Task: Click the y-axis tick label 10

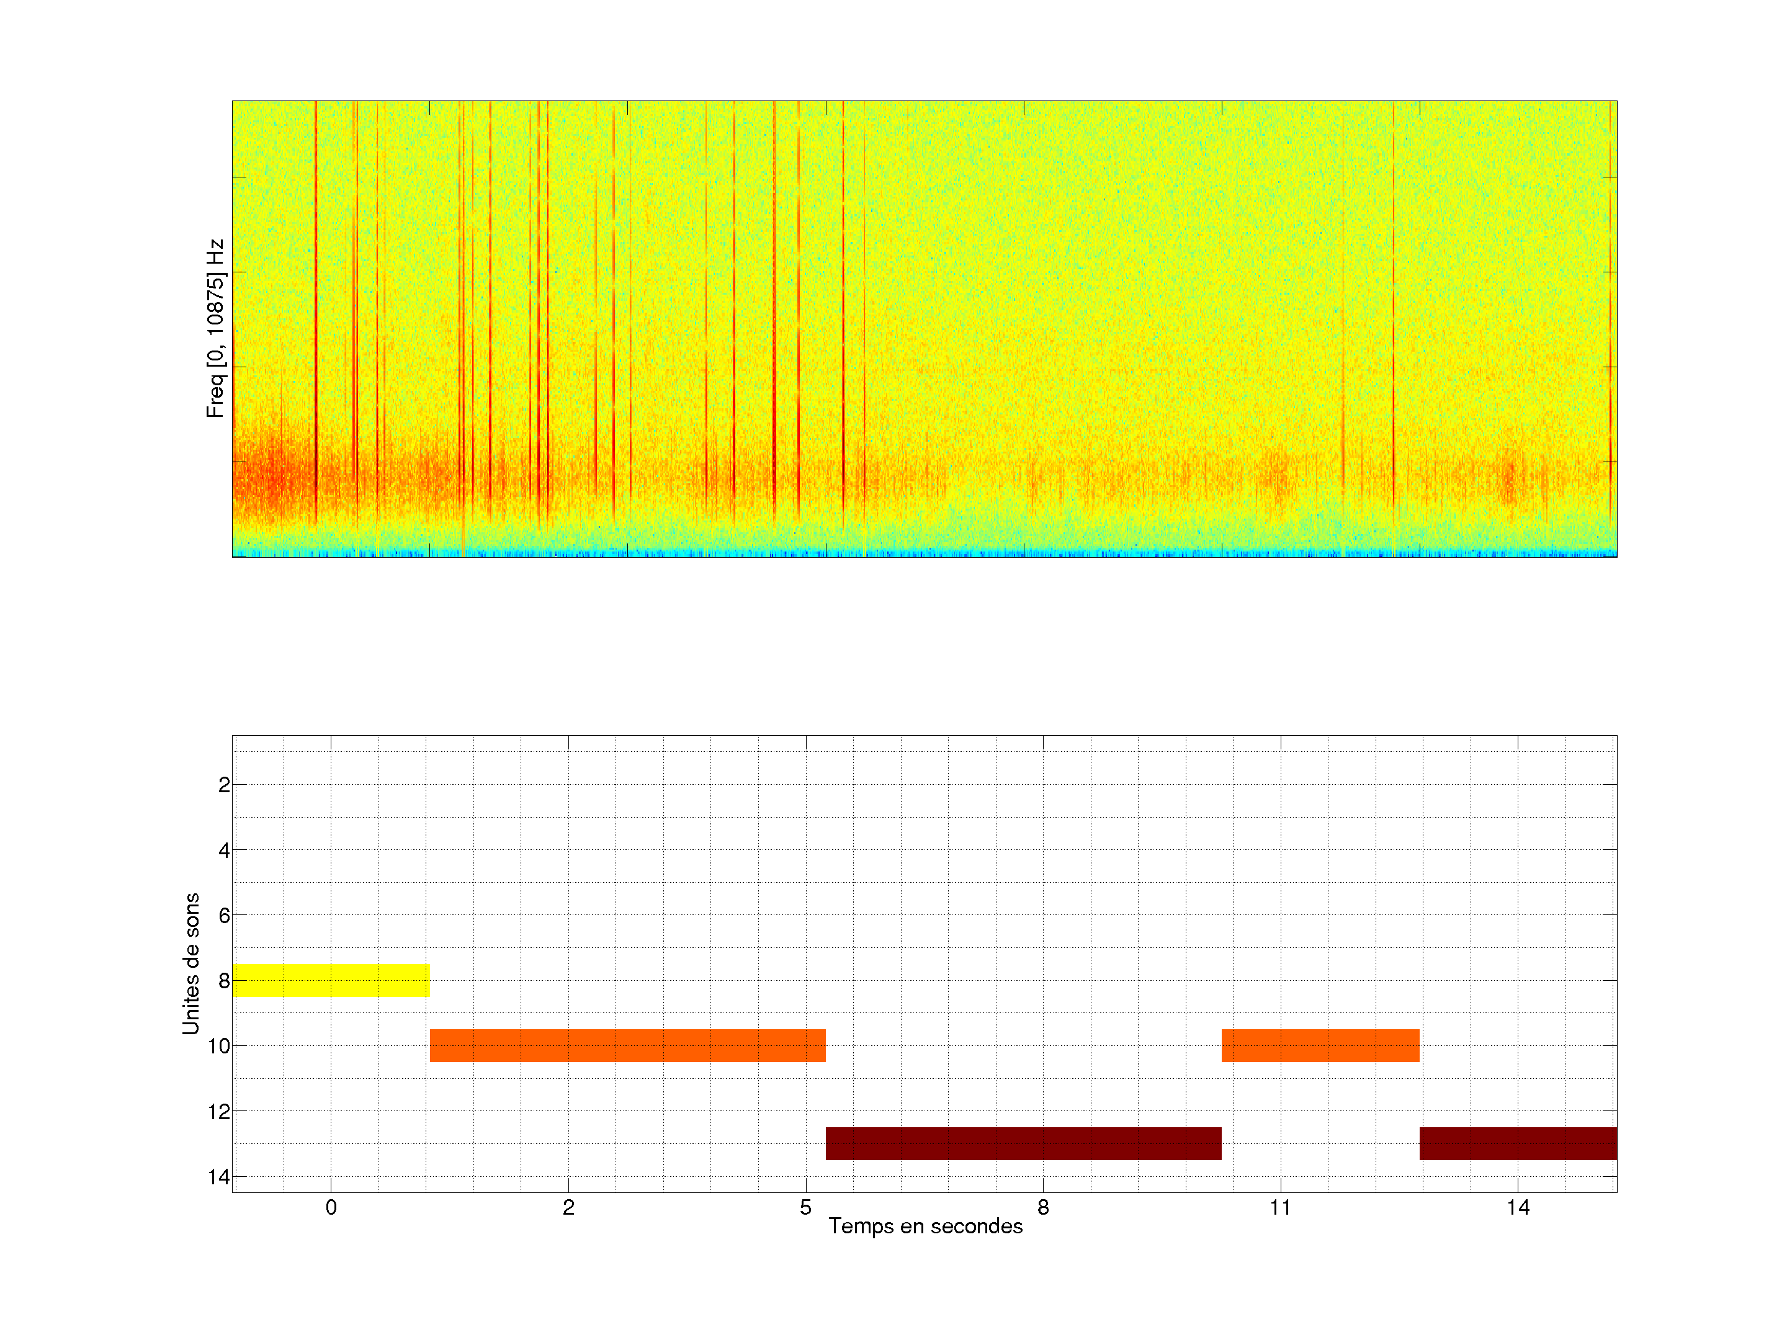Action: tap(218, 1046)
